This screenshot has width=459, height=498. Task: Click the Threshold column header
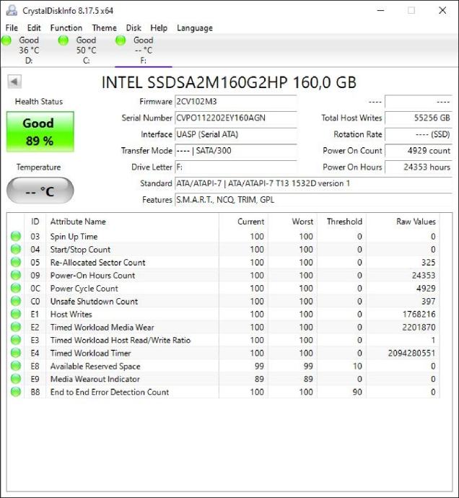pyautogui.click(x=341, y=222)
